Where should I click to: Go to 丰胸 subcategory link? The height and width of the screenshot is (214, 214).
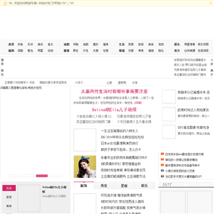(75, 45)
